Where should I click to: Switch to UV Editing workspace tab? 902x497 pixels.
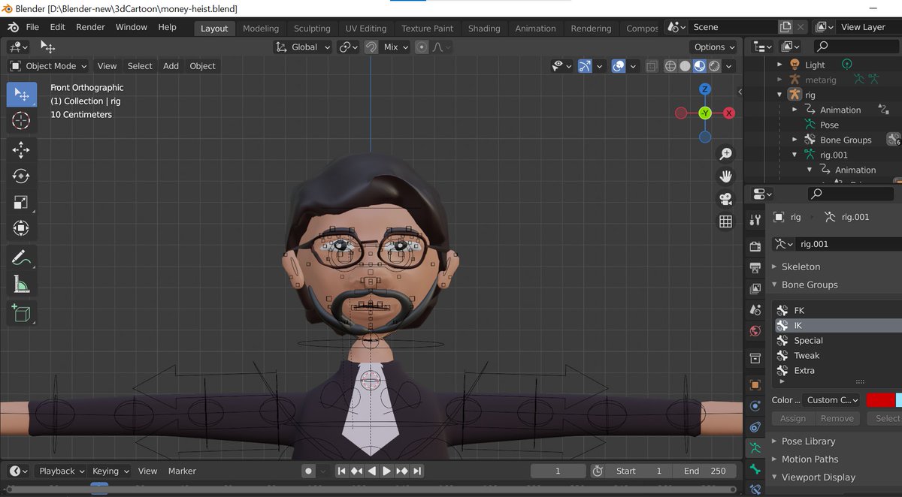tap(365, 29)
